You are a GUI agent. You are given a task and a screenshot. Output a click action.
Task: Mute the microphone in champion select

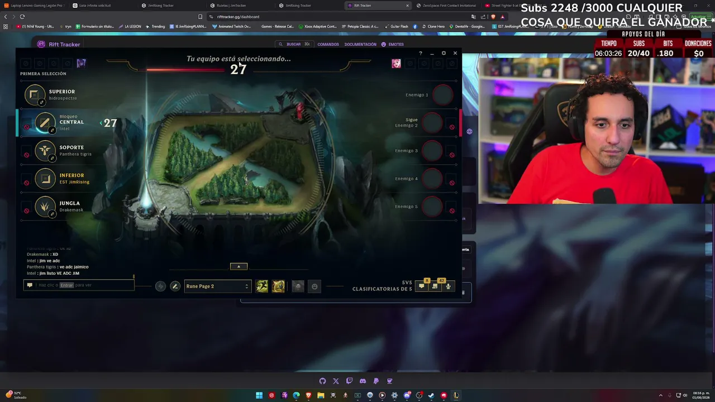[x=448, y=286]
